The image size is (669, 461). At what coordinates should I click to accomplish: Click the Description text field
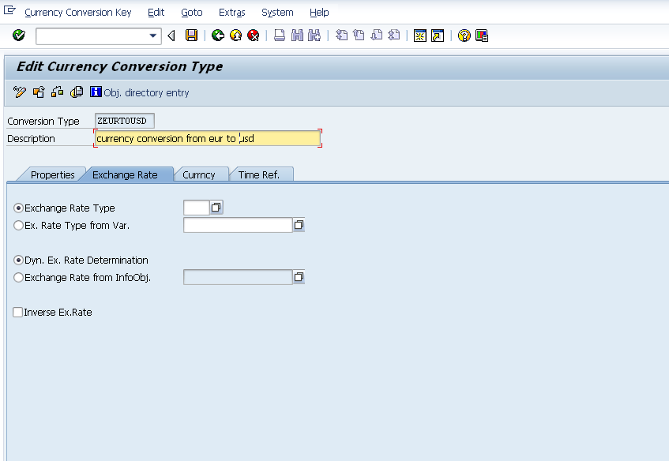pos(208,138)
